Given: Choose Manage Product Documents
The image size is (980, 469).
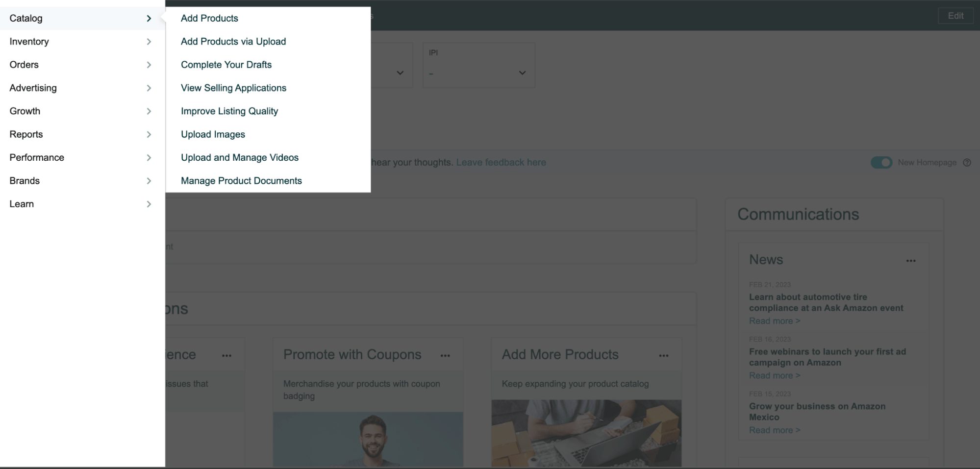Looking at the screenshot, I should pyautogui.click(x=241, y=180).
